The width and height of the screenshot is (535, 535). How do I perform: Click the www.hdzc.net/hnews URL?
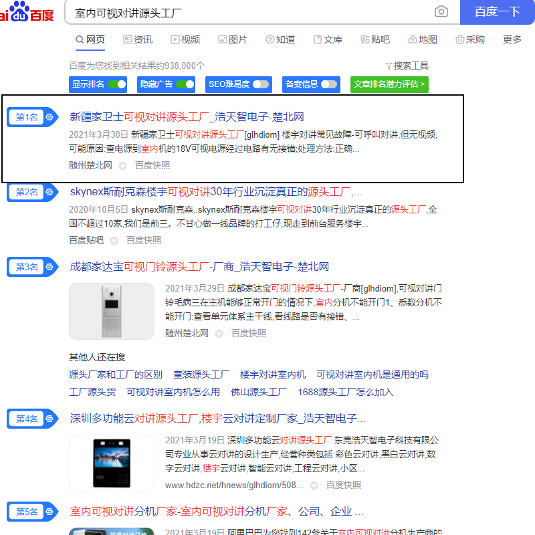pyautogui.click(x=234, y=486)
